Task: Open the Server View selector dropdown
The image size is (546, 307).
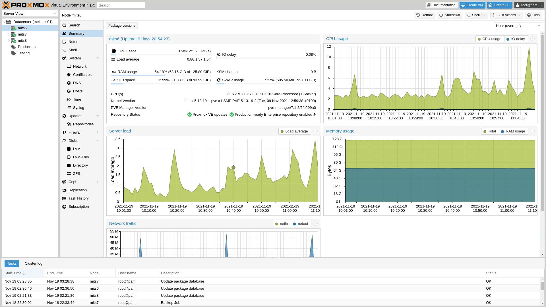Action: [30, 14]
